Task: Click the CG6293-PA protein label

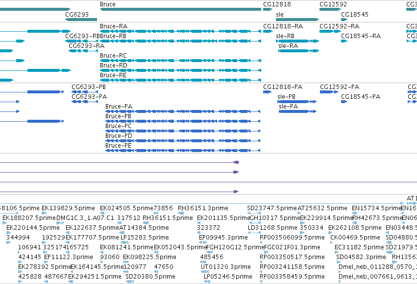Action: pyautogui.click(x=89, y=97)
